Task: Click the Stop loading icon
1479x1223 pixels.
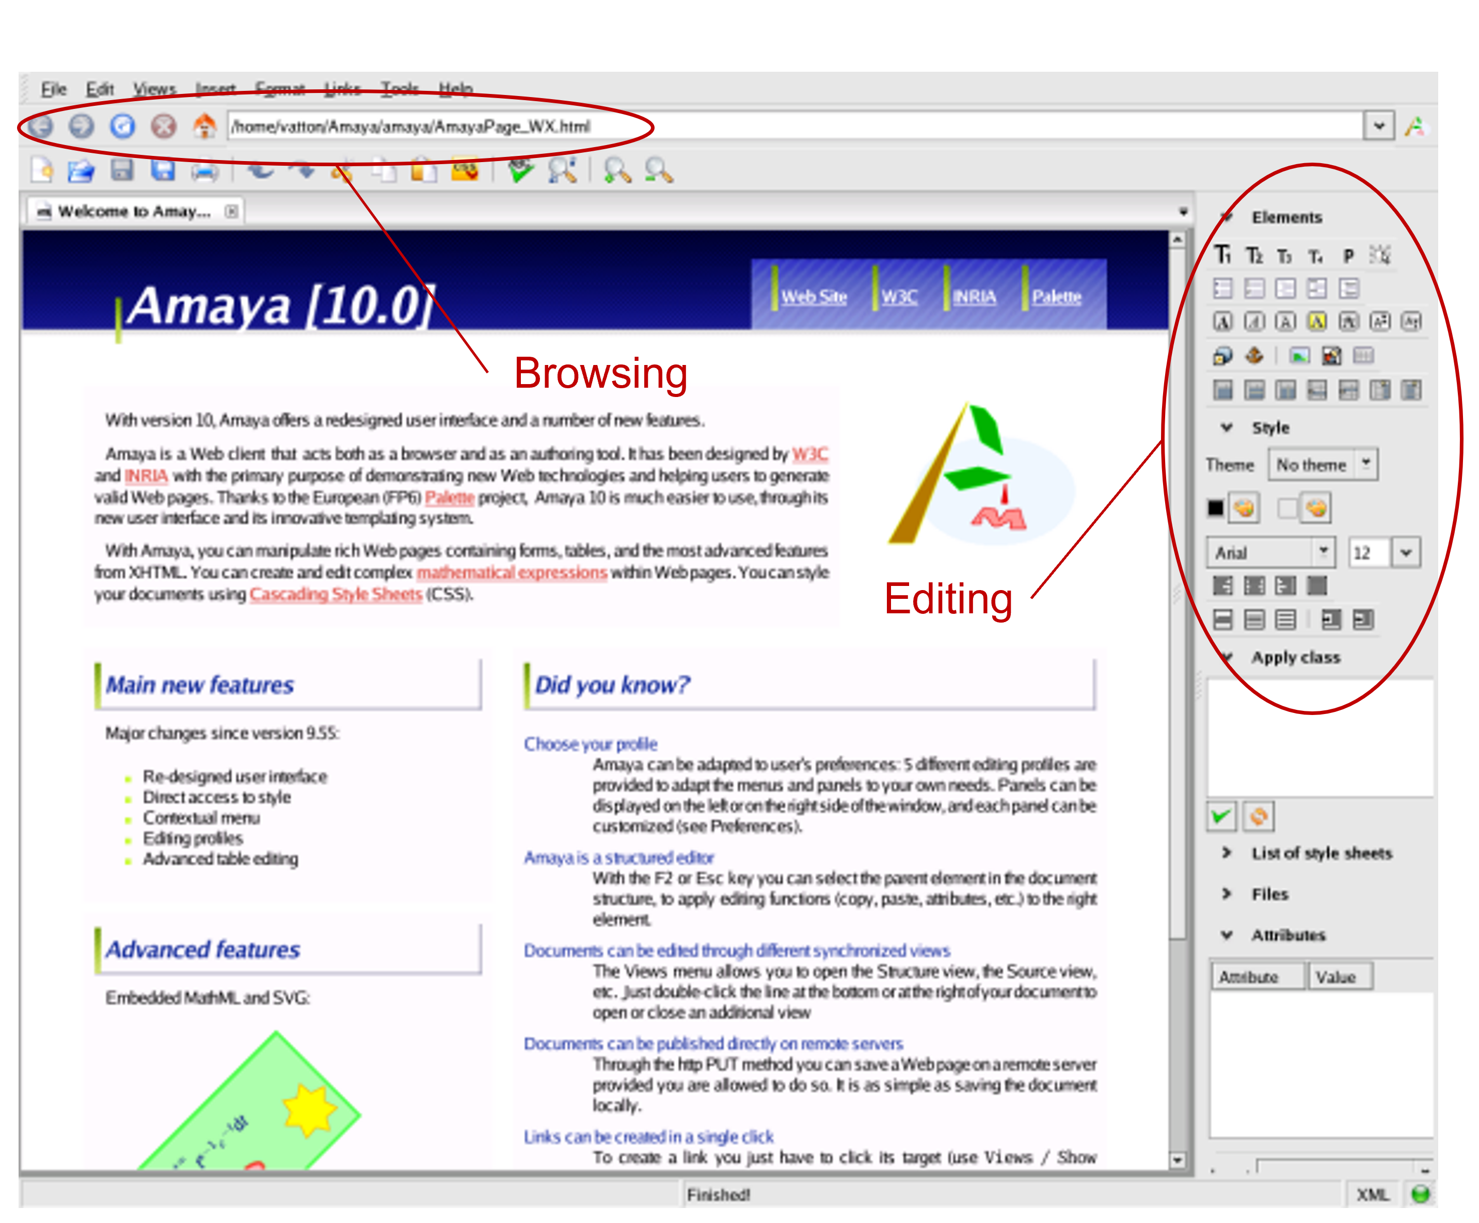Action: [x=164, y=126]
